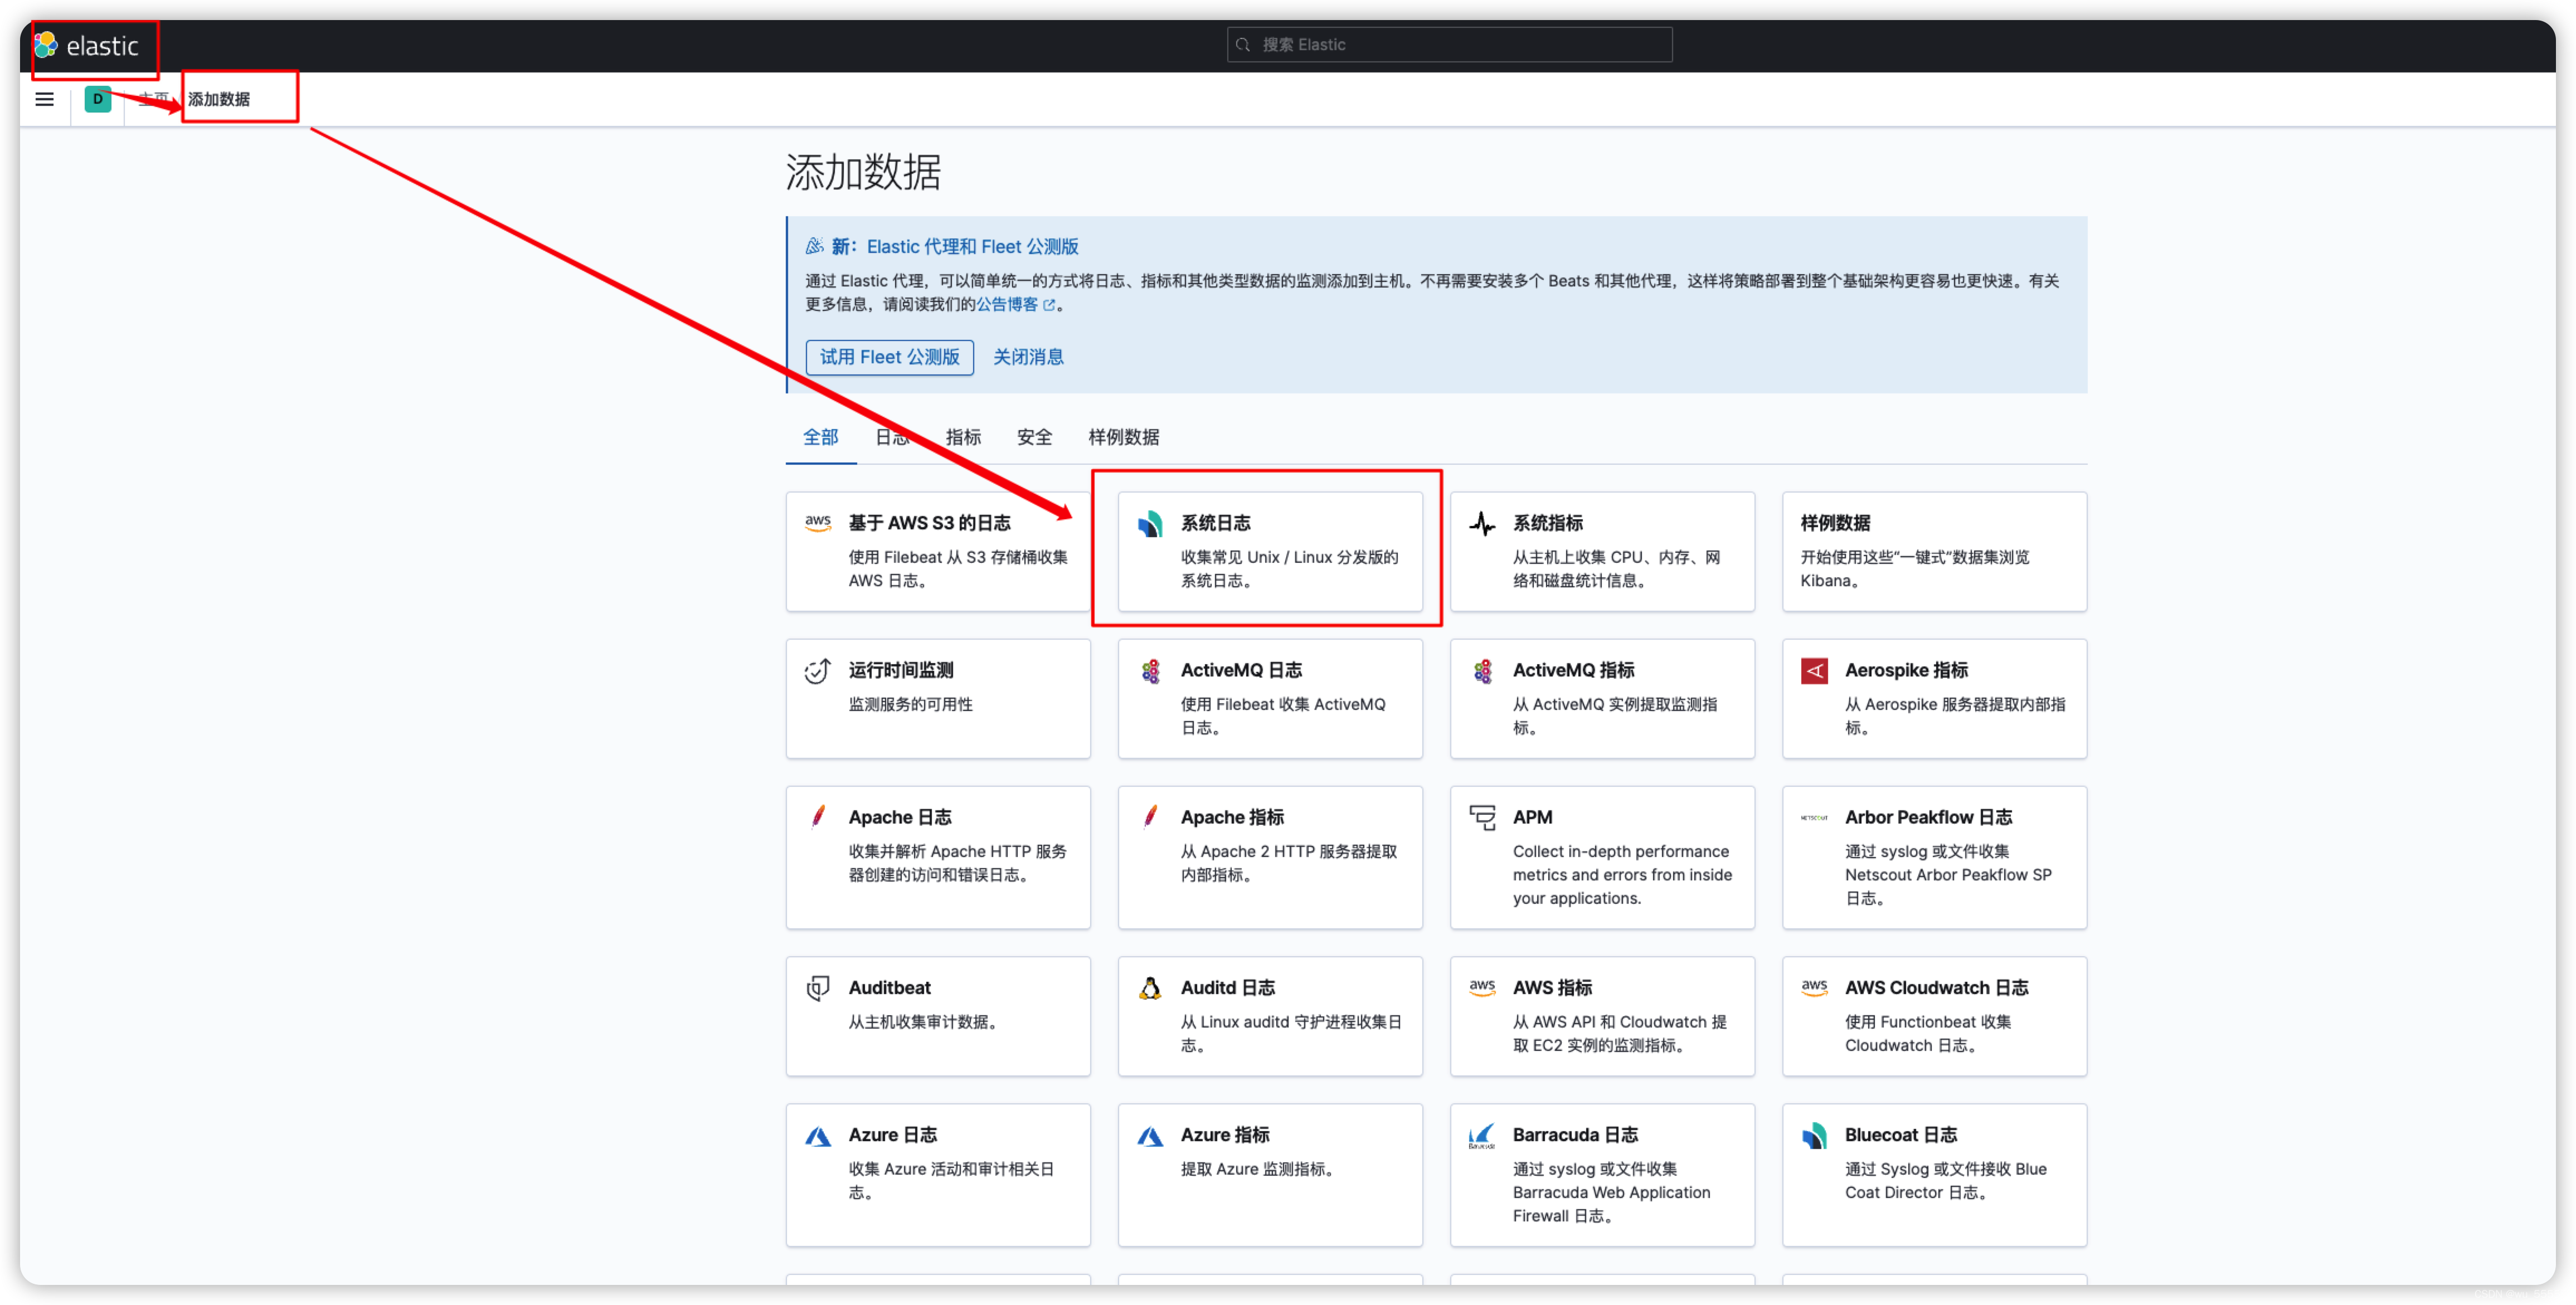
Task: Click the Auditbeat shield icon
Action: (x=818, y=988)
